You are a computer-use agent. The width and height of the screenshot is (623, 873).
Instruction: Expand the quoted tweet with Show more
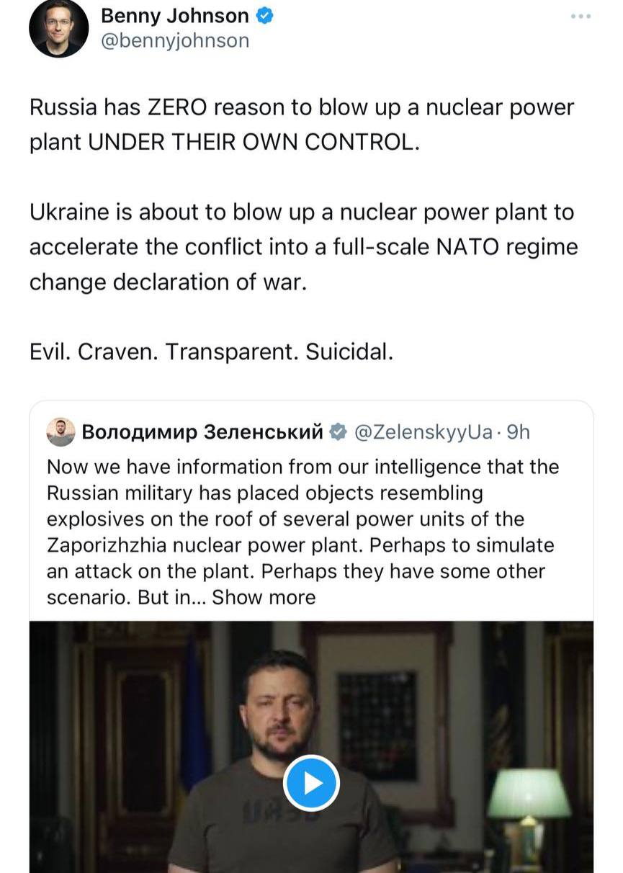tap(264, 597)
